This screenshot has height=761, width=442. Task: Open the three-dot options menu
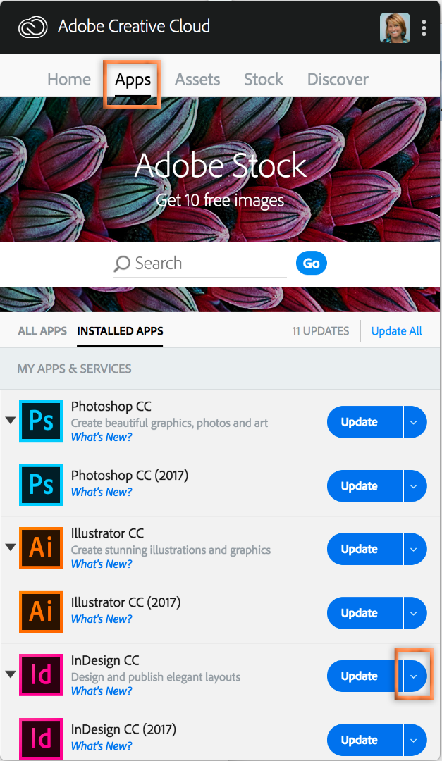pyautogui.click(x=424, y=27)
